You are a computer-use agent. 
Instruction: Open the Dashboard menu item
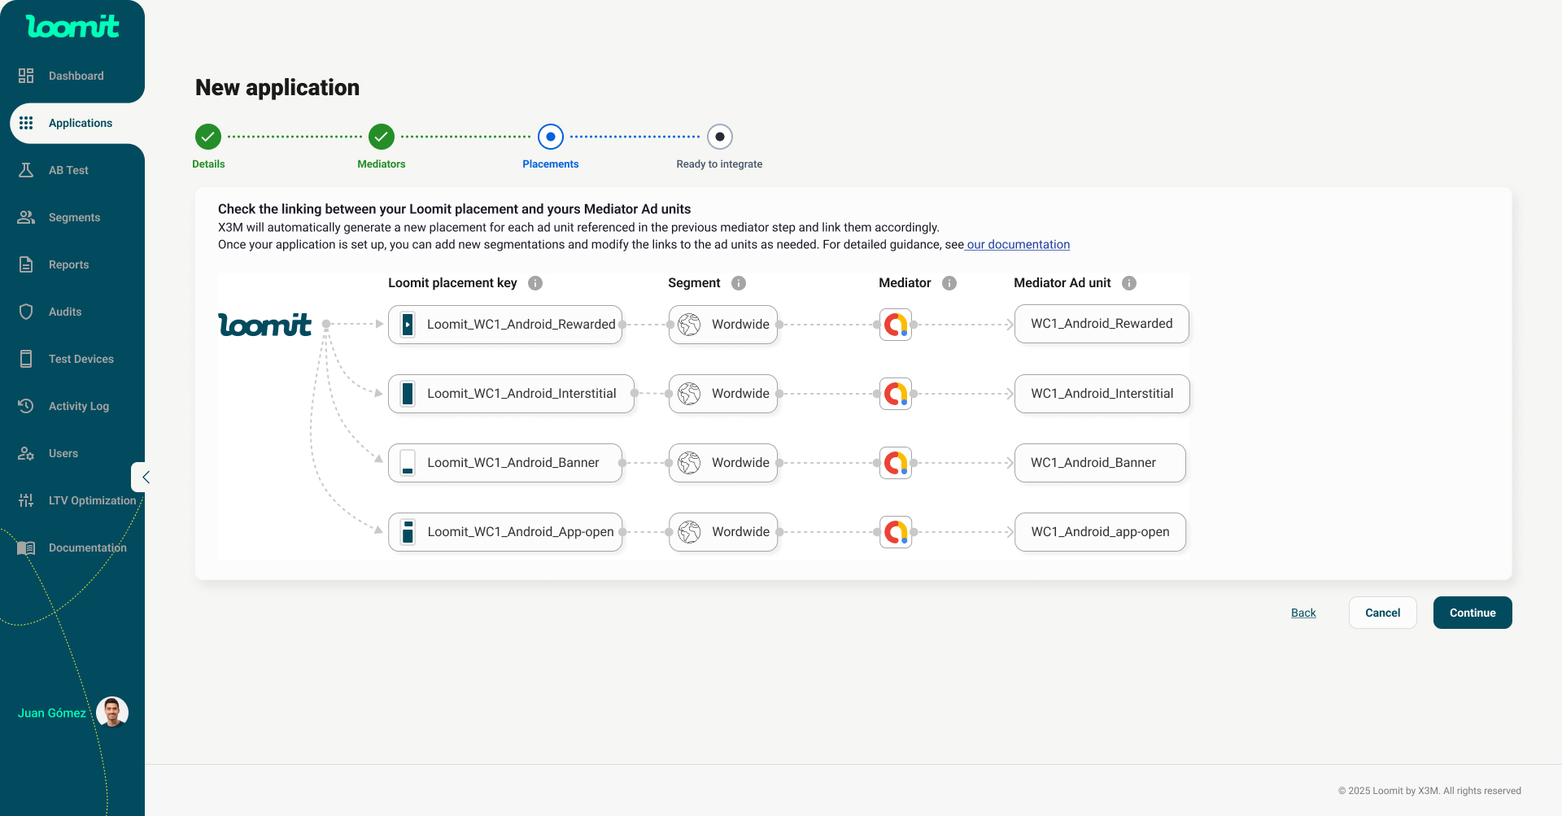[76, 76]
